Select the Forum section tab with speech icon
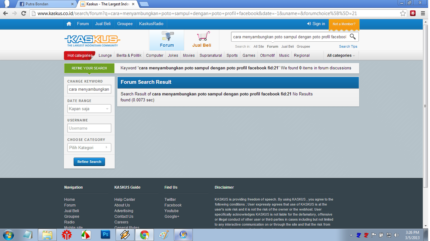This screenshot has height=241, width=430. [167, 40]
